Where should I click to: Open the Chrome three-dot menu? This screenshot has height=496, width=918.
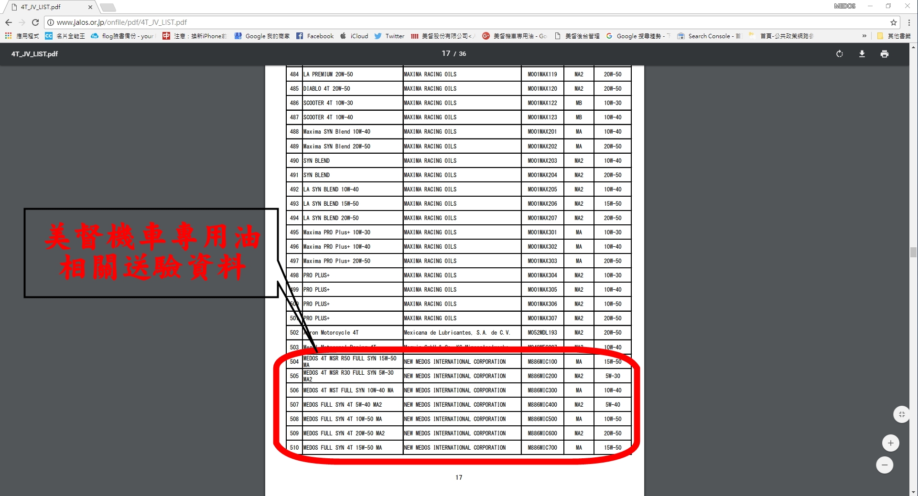tap(909, 22)
